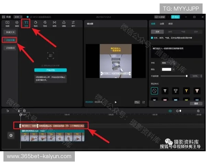
Task: Choose the outlined T preset style
Action: click(x=176, y=91)
